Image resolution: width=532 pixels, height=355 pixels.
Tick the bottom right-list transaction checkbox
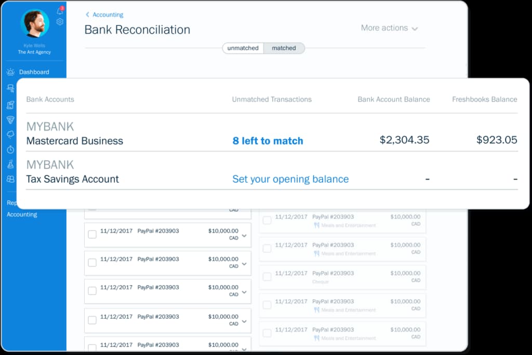[268, 333]
